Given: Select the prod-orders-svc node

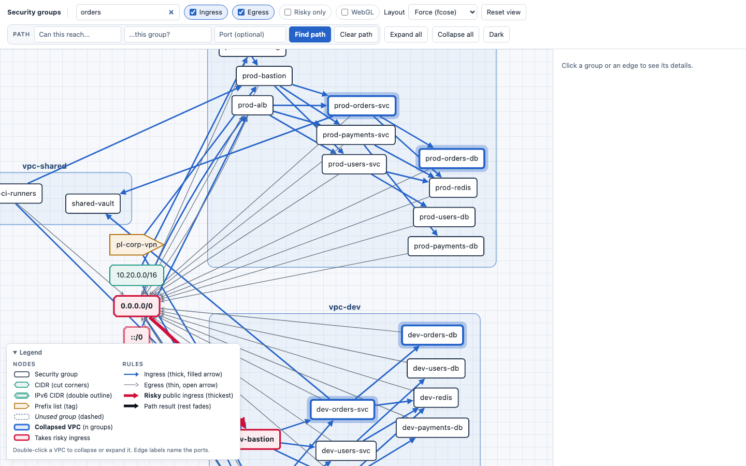Looking at the screenshot, I should 362,106.
